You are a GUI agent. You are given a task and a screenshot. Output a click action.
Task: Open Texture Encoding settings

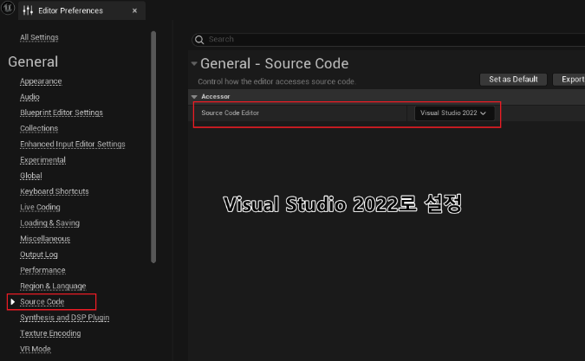pos(50,333)
